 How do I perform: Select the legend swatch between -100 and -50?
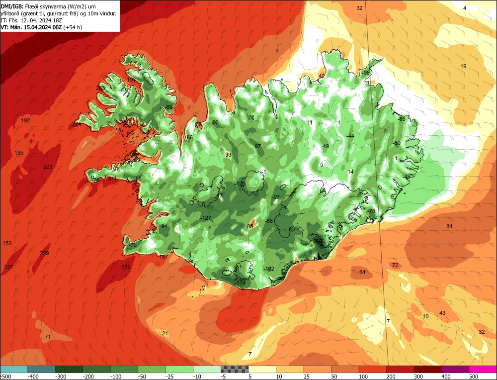click(124, 369)
